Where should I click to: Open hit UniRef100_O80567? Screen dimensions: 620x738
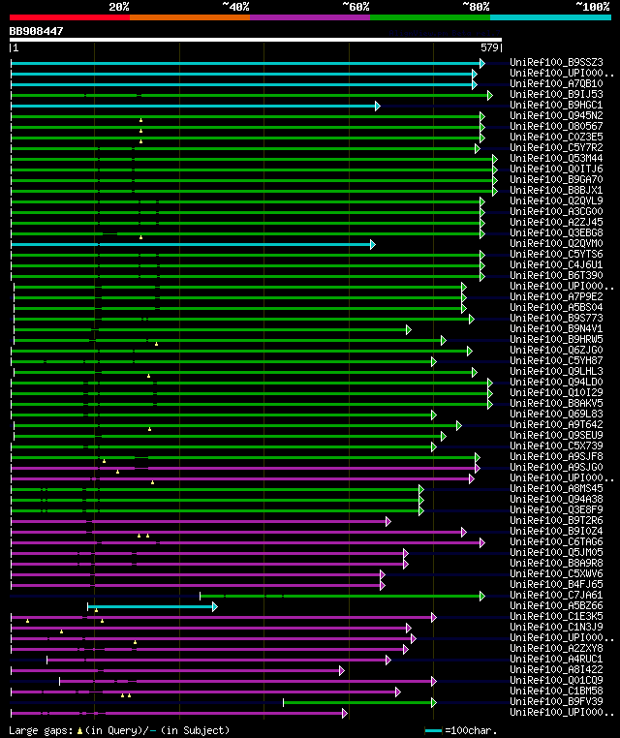(x=556, y=126)
